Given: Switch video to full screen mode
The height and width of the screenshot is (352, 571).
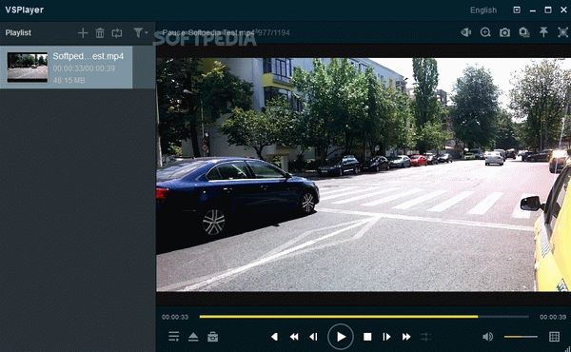Looking at the screenshot, I should 562,32.
